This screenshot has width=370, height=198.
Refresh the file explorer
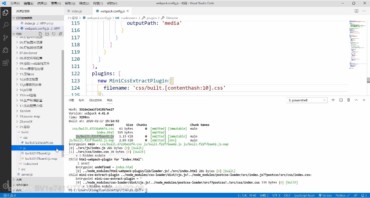pyautogui.click(x=54, y=34)
